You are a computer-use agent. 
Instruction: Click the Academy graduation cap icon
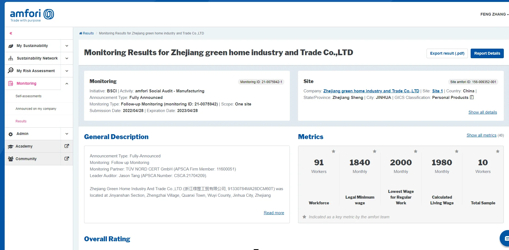10,146
